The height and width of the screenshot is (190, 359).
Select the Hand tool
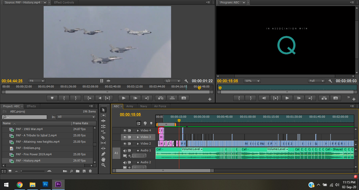click(103, 160)
